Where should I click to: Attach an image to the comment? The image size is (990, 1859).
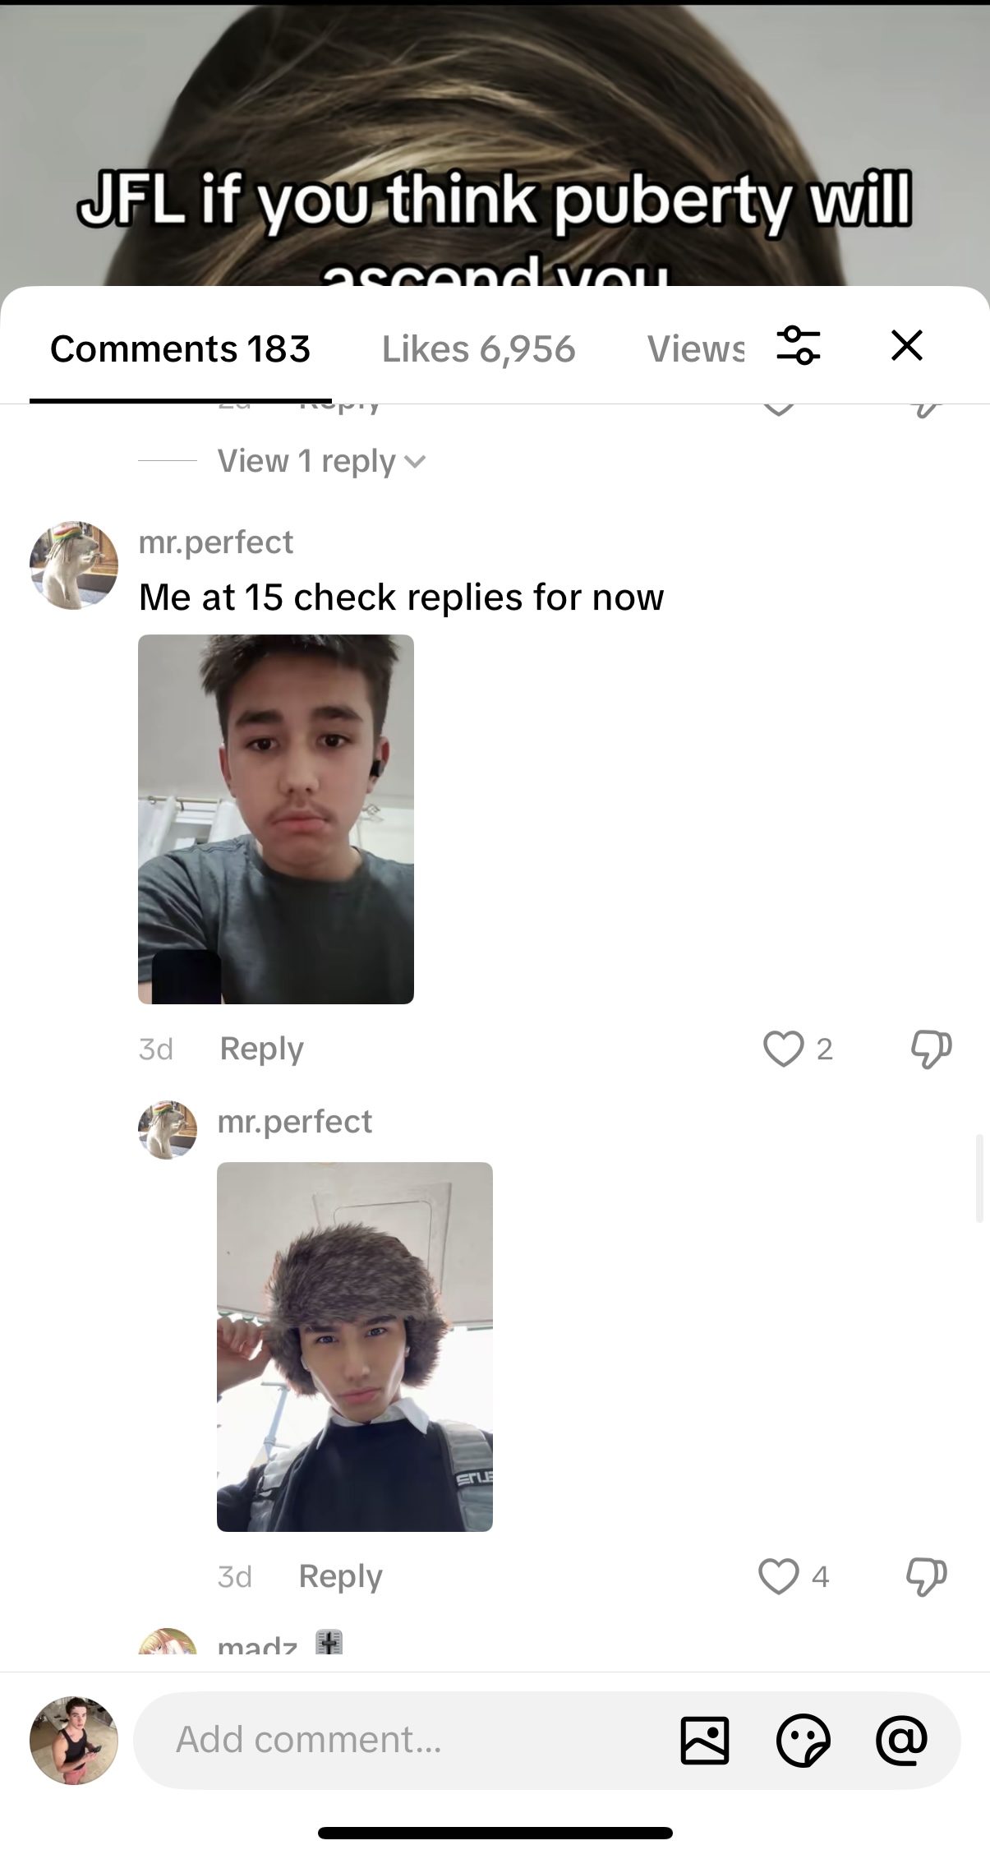704,1740
